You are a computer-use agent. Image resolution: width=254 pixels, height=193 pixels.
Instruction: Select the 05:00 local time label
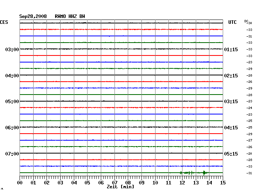[12, 102]
